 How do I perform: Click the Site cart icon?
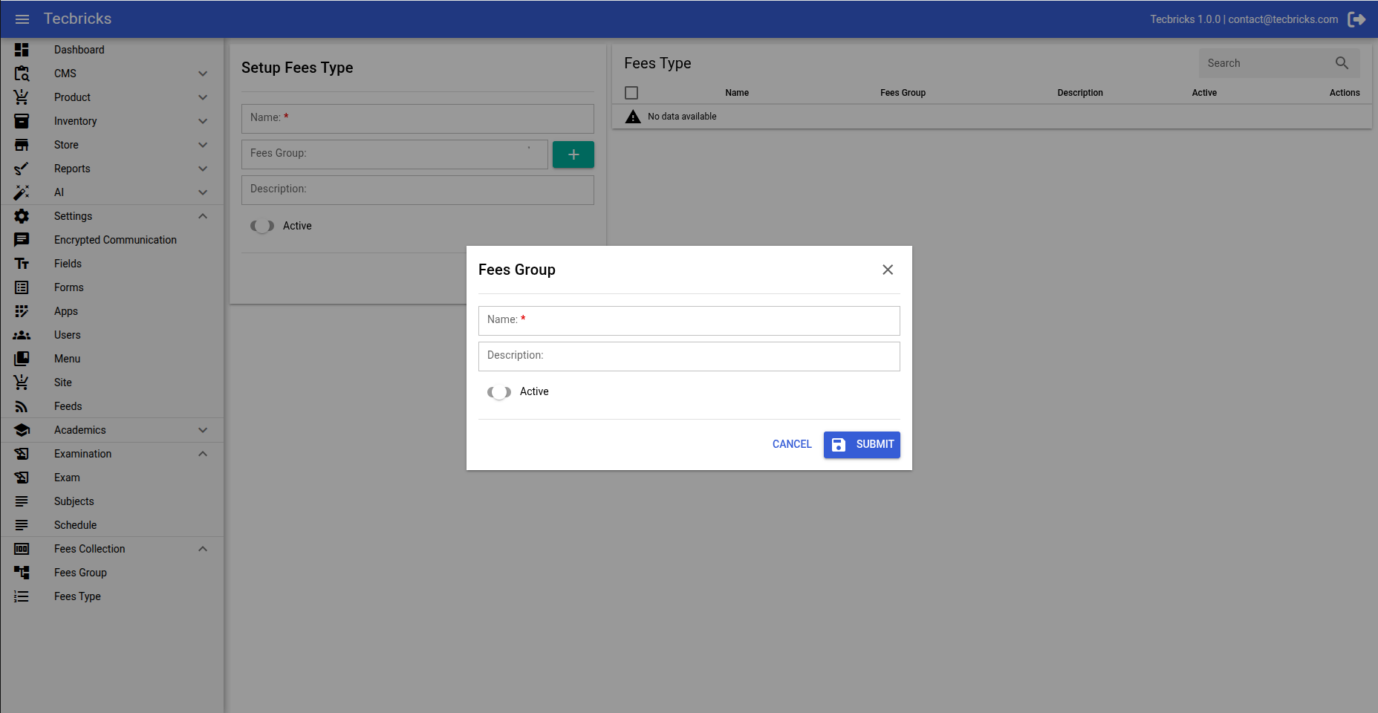pyautogui.click(x=22, y=382)
